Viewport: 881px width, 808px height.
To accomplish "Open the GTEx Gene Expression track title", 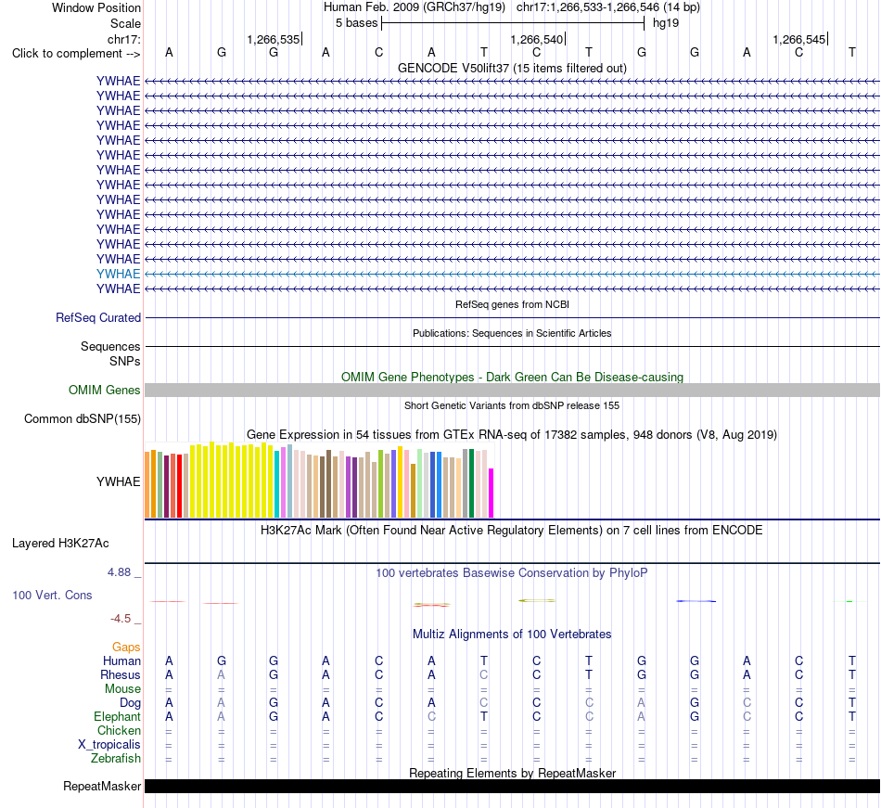I will pos(512,434).
